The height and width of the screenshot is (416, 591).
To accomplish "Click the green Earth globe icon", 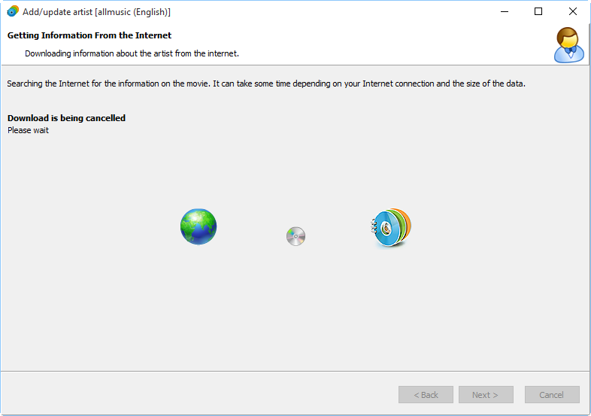I will point(199,226).
